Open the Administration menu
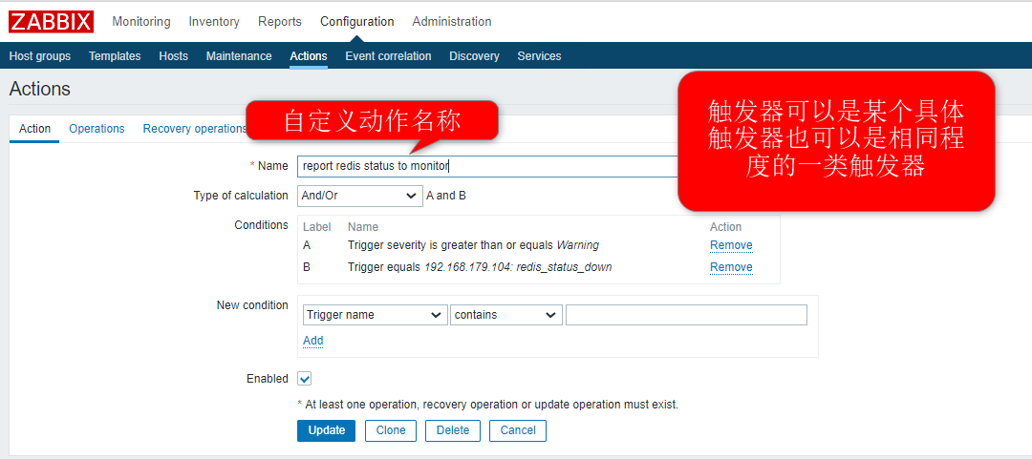Viewport: 1032px width, 459px height. [451, 22]
